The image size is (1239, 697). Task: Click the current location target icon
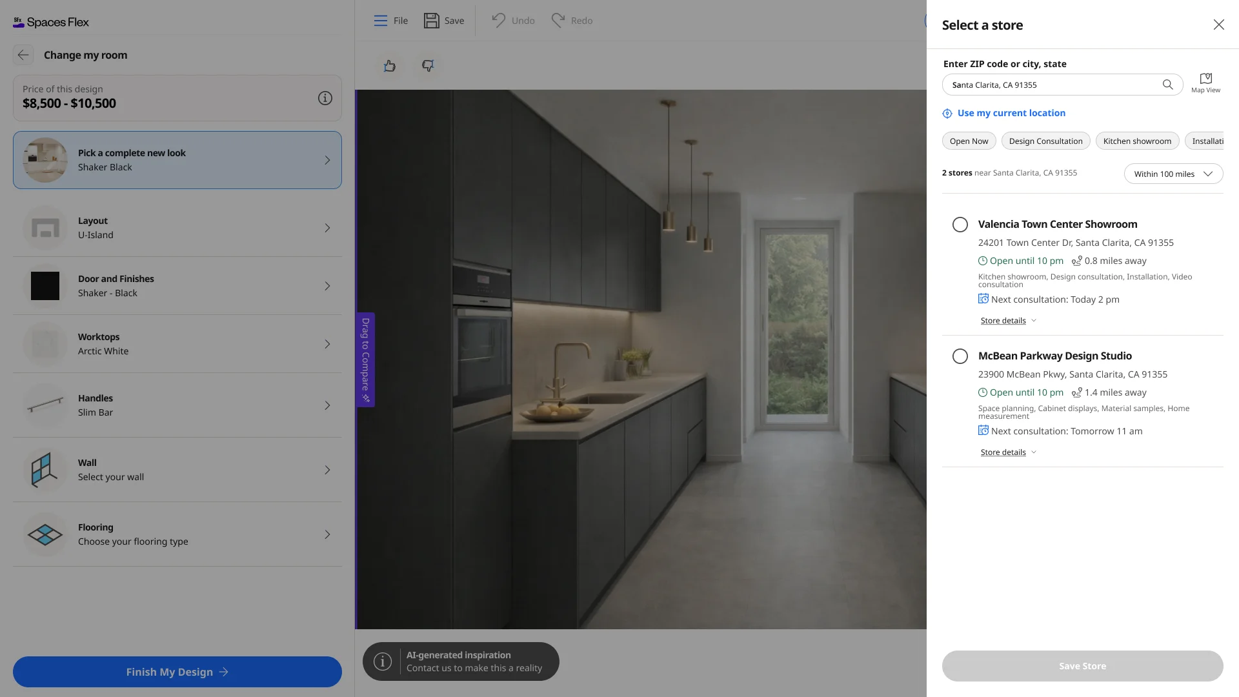[x=947, y=114]
